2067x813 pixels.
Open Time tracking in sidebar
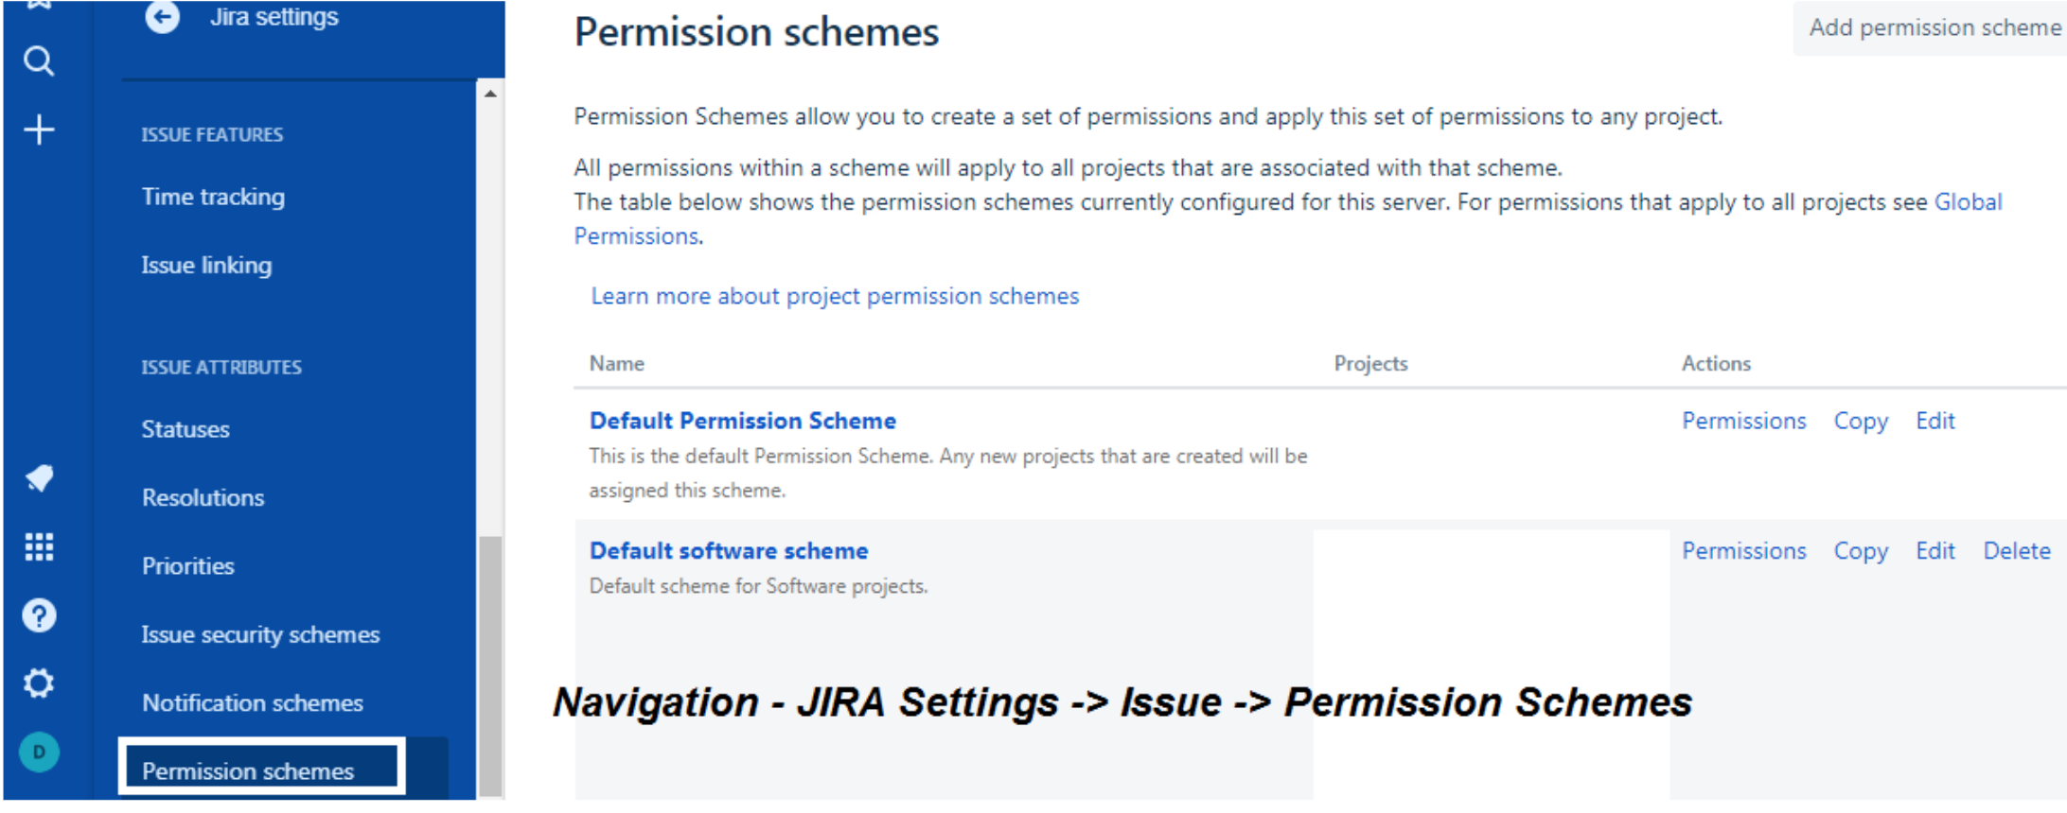213,197
